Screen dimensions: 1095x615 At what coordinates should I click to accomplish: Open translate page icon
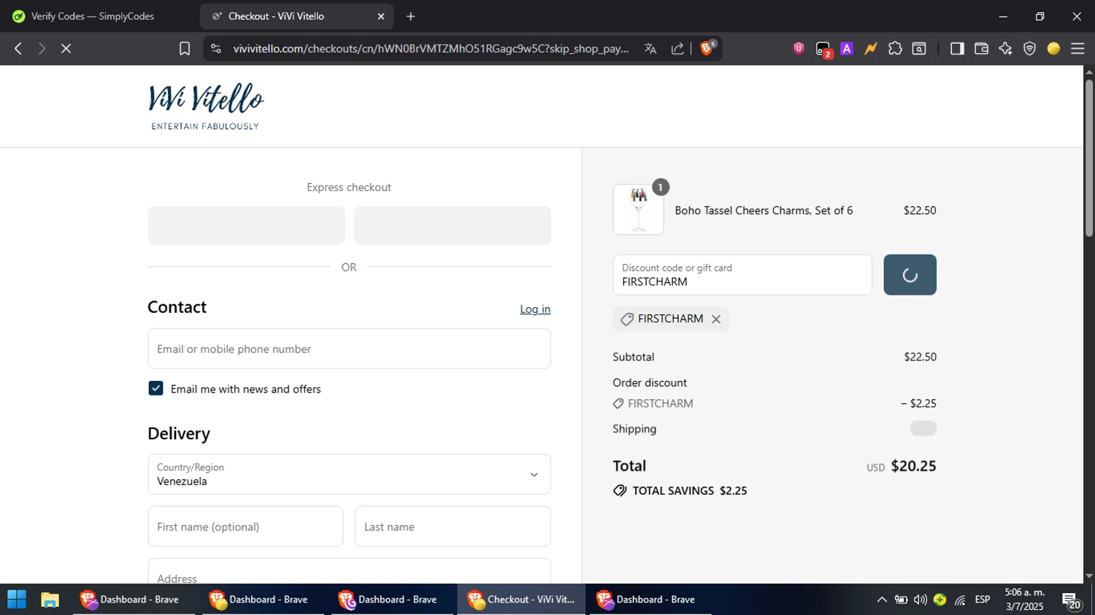pos(650,49)
